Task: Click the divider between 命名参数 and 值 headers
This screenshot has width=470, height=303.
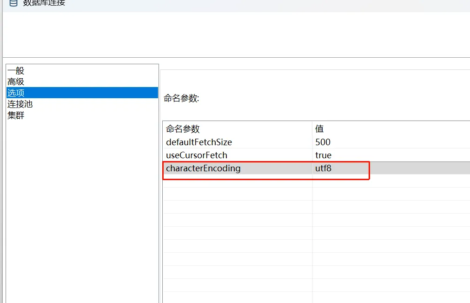Action: tap(312, 129)
